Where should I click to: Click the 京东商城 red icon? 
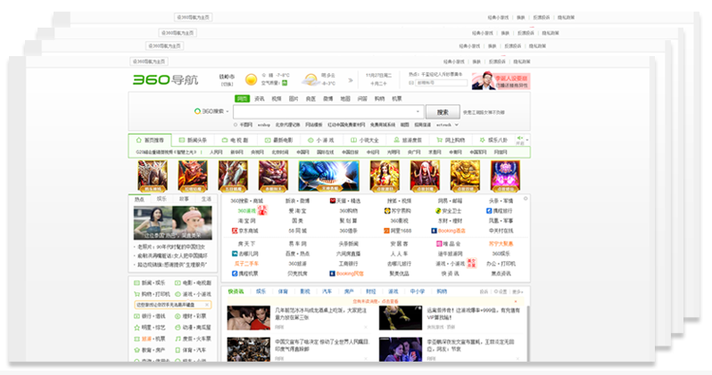click(x=235, y=231)
